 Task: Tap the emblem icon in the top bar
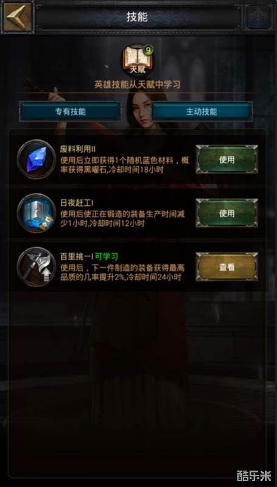click(x=259, y=17)
